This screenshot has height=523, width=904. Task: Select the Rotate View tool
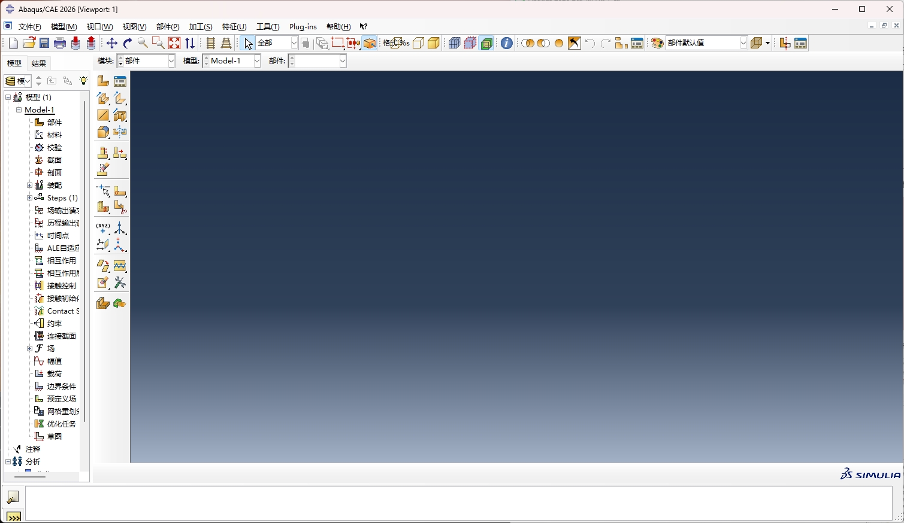click(x=127, y=42)
